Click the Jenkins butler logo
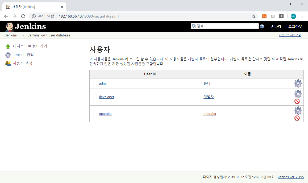Image resolution: width=308 pixels, height=183 pixels. click(9, 27)
